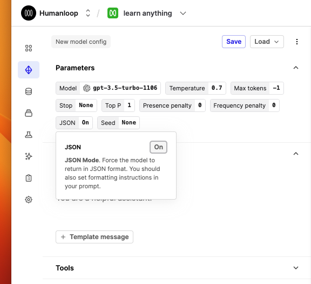Screen dimensions: 311x284
Task: Open the Load dropdown
Action: click(x=267, y=42)
